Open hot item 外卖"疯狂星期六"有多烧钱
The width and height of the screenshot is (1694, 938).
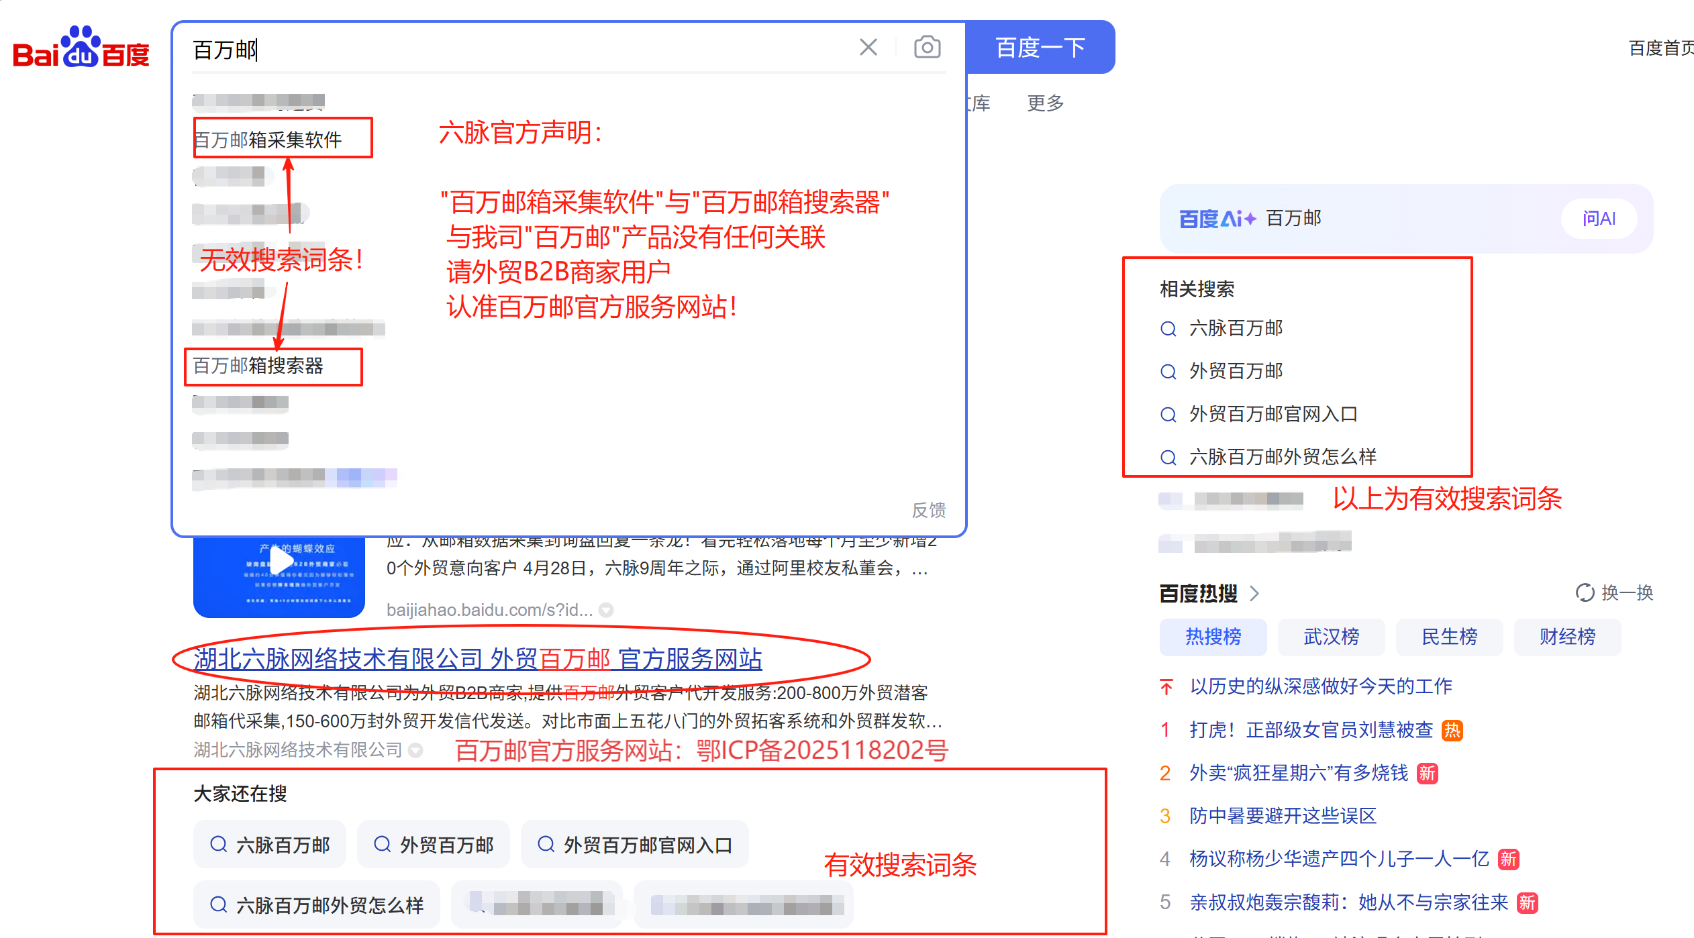1299,773
